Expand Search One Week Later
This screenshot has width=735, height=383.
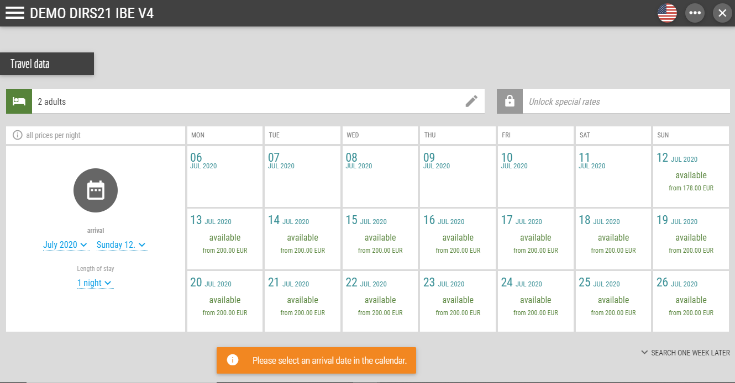(x=685, y=353)
